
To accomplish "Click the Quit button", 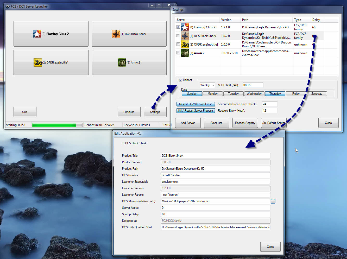I will pyautogui.click(x=25, y=112).
